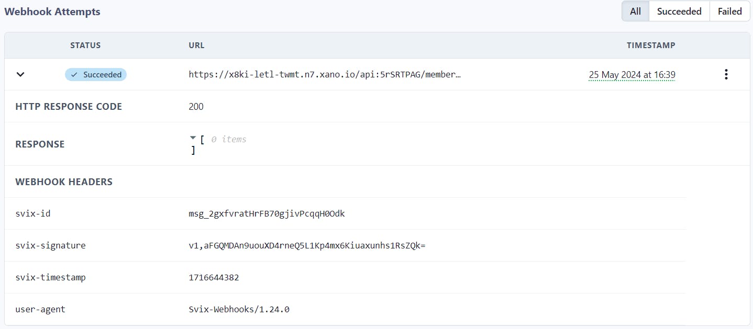Screen dimensions: 753x329
Task: Filter attempts to Failed only
Action: coord(729,11)
